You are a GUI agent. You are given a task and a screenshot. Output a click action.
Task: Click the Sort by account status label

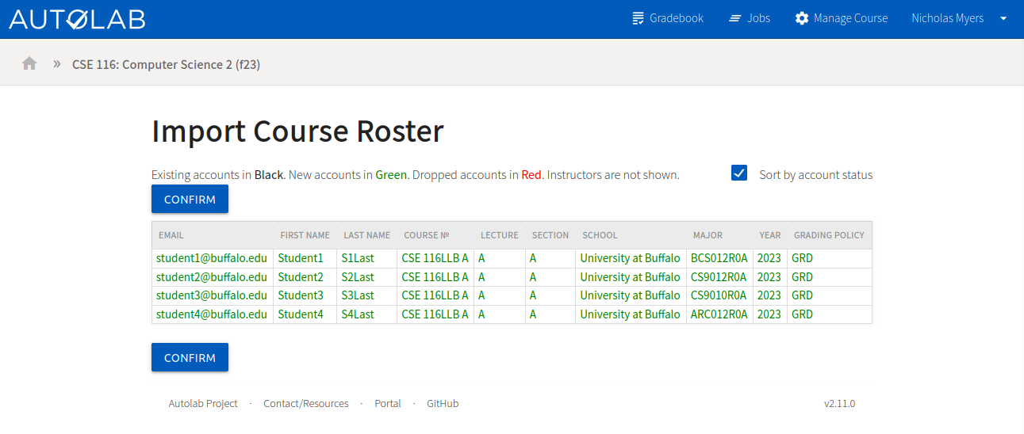pos(815,175)
